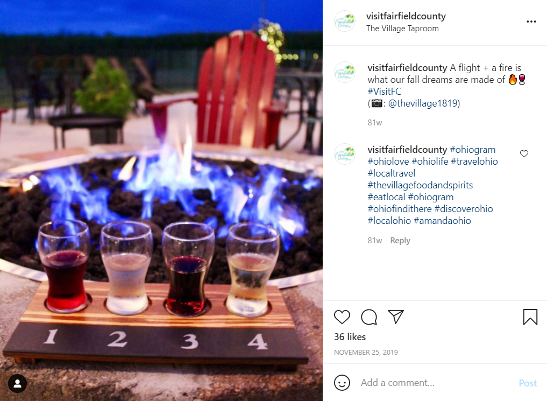Reply to the hashtag comment
547x401 pixels.
(400, 241)
